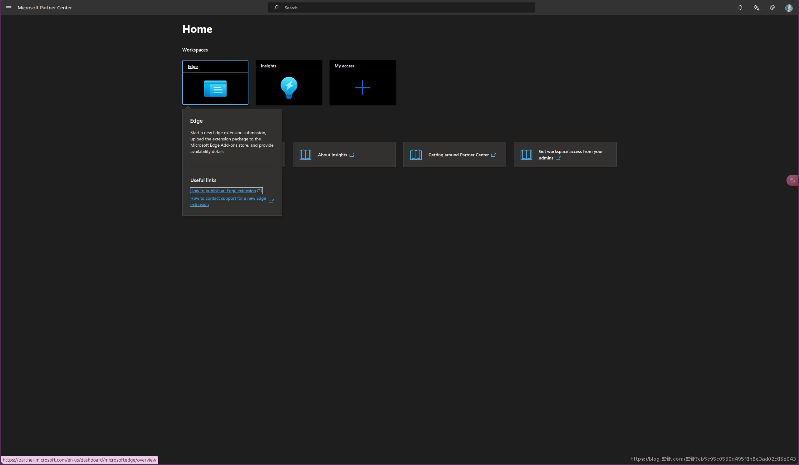Click the floating translate widget icon
The image size is (799, 465).
(x=793, y=180)
